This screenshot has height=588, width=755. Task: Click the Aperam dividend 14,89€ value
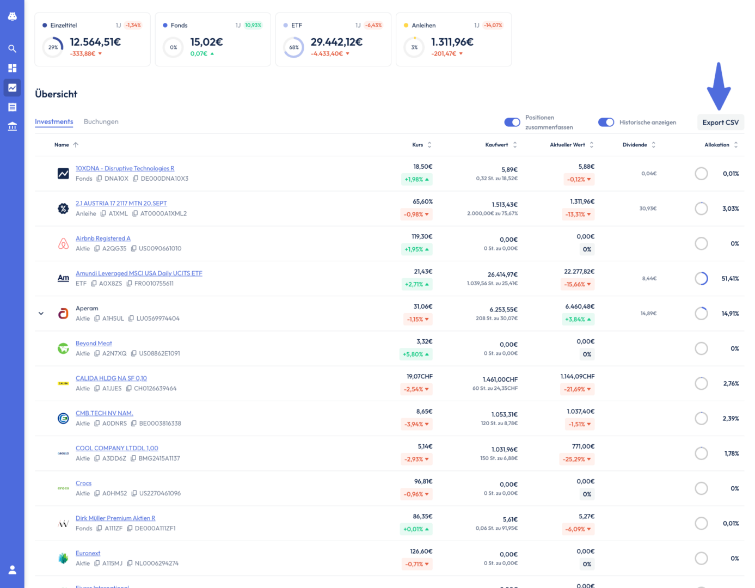648,314
